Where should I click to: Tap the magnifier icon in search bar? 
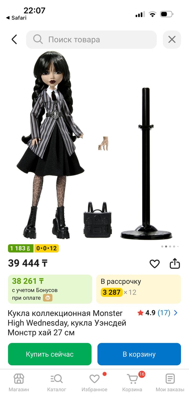[38, 39]
